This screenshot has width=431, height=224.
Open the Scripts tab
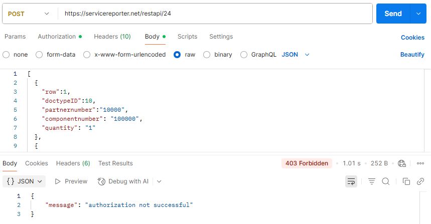187,37
